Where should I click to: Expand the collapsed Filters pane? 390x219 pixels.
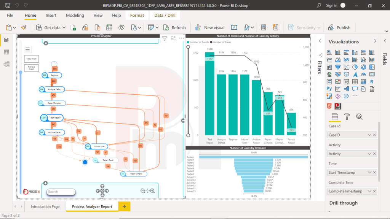coord(320,40)
